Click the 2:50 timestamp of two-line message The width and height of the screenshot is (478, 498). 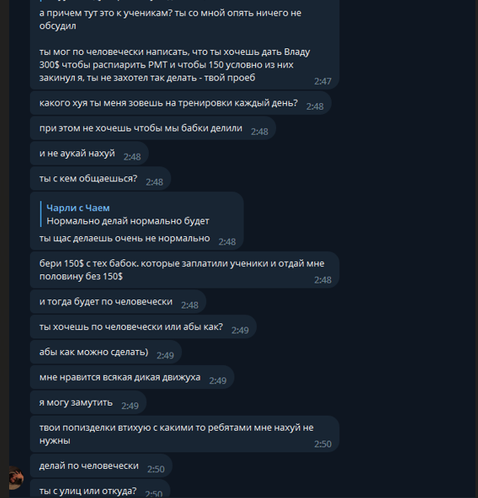[x=323, y=444]
